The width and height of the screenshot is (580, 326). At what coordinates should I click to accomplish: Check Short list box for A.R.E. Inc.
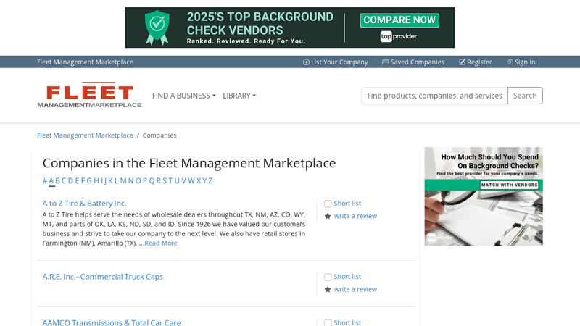pos(328,277)
